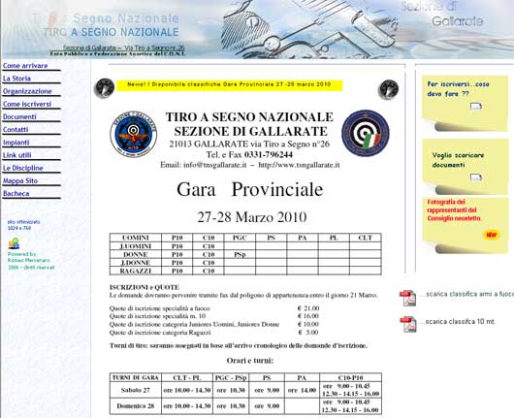Click the PSp cell in DONNE row
Screen dimensions: 514x418
[240, 254]
